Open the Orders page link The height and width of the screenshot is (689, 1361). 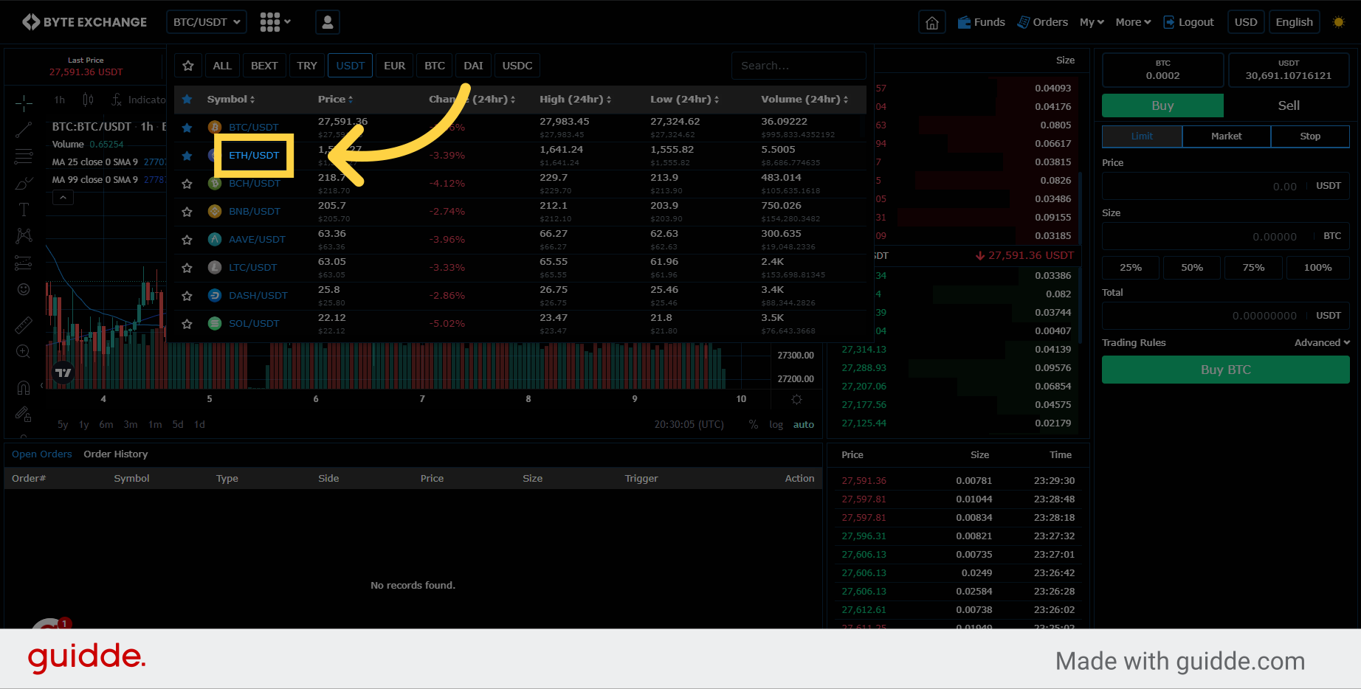tap(1042, 22)
